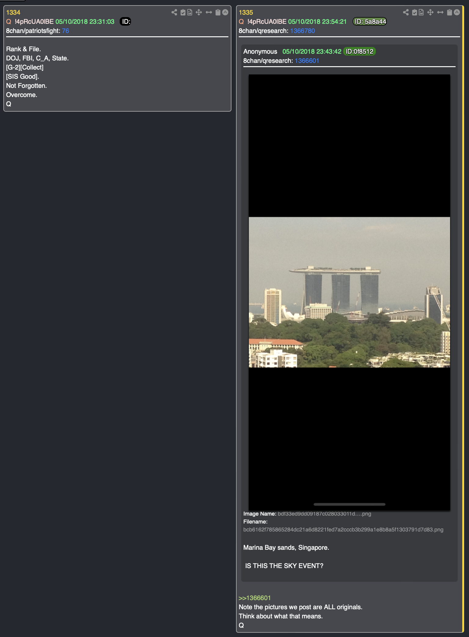Click the clipboard-check icon on post 1334
Image resolution: width=469 pixels, height=637 pixels.
(x=183, y=12)
